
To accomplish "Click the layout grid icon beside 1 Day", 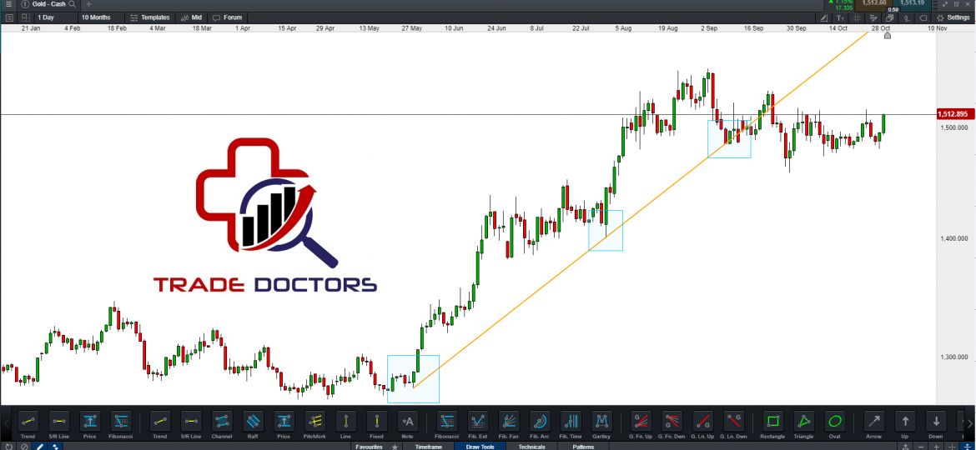I will pos(25,17).
